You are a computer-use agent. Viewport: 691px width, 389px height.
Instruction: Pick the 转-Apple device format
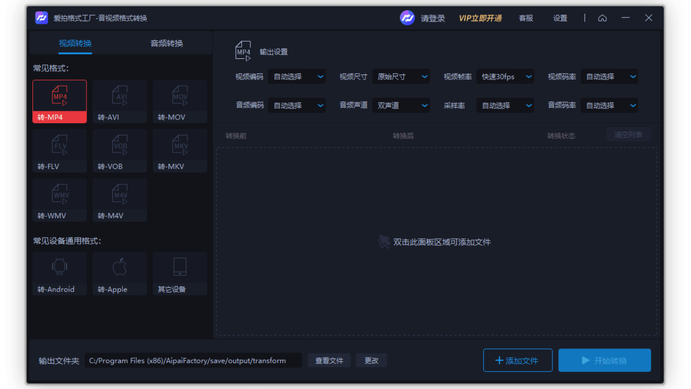point(119,273)
